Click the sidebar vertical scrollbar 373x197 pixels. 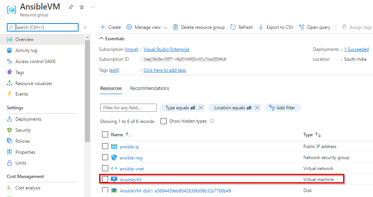pyautogui.click(x=87, y=91)
